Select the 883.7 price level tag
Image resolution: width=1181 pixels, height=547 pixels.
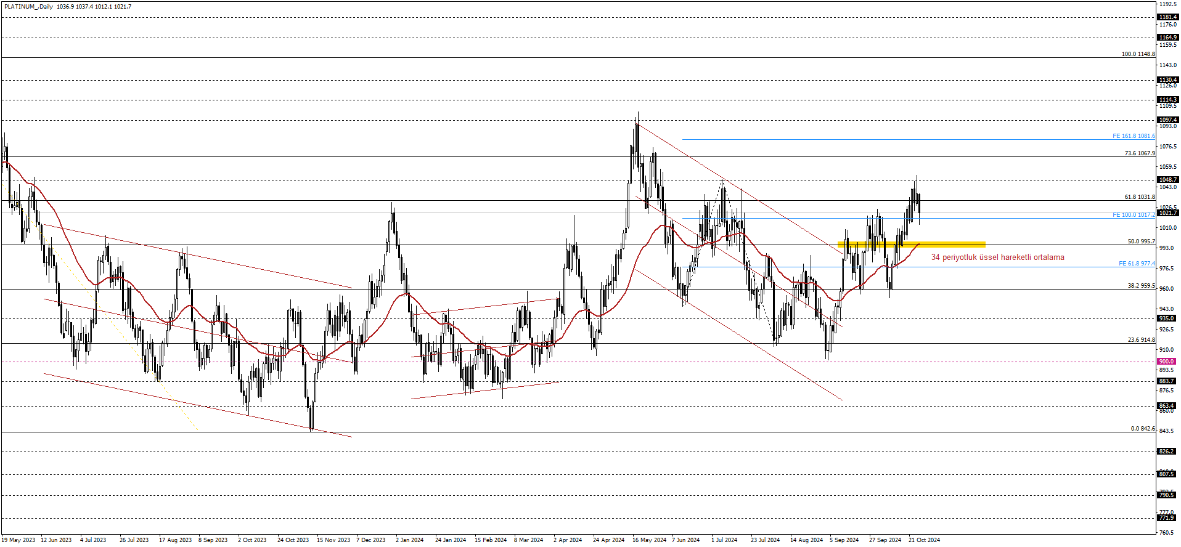coord(1166,381)
